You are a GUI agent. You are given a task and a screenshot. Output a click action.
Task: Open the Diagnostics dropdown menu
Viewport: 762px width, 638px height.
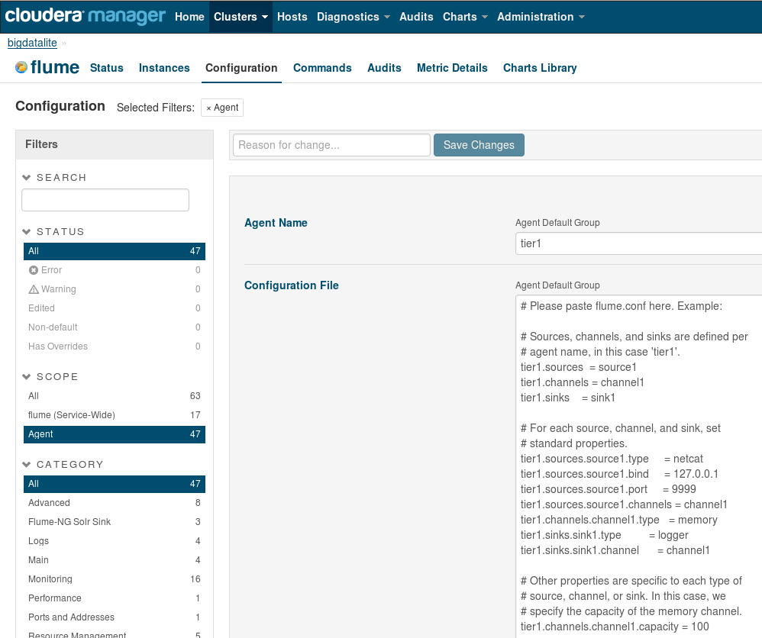(x=354, y=17)
